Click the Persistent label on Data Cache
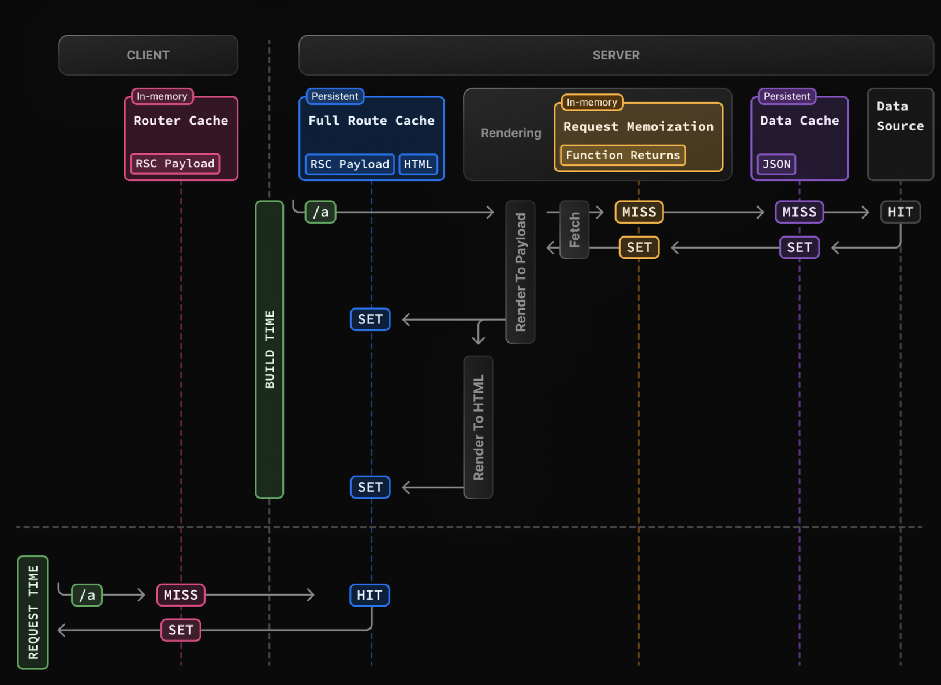Viewport: 941px width, 685px height. [x=787, y=96]
